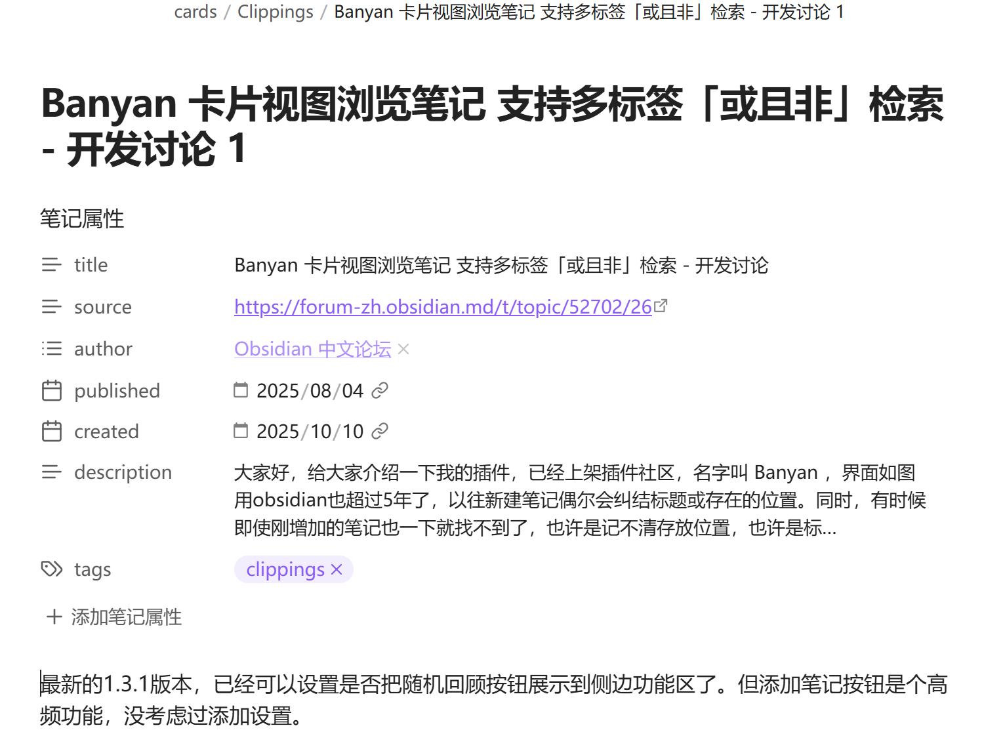Click link icon next to published date

[x=380, y=391]
